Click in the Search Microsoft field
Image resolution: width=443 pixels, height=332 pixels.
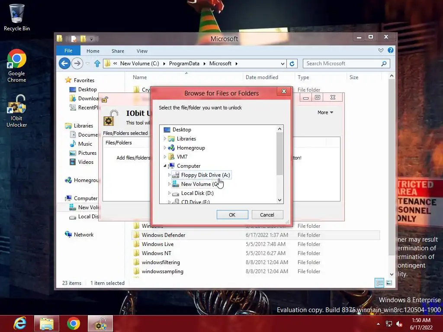pos(342,64)
